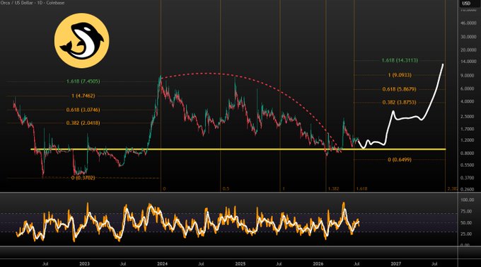The height and width of the screenshot is (267, 481).
Task: Select the 1 (4.7462) Fibonacci label
Action: coord(83,96)
